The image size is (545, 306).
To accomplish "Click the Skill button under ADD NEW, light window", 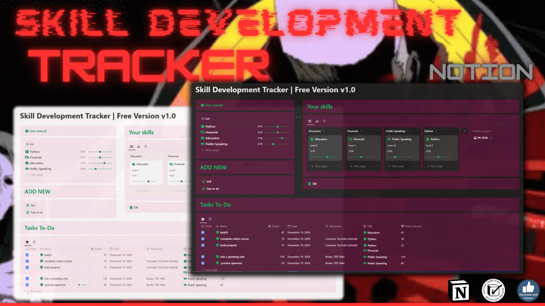I will pos(31,205).
